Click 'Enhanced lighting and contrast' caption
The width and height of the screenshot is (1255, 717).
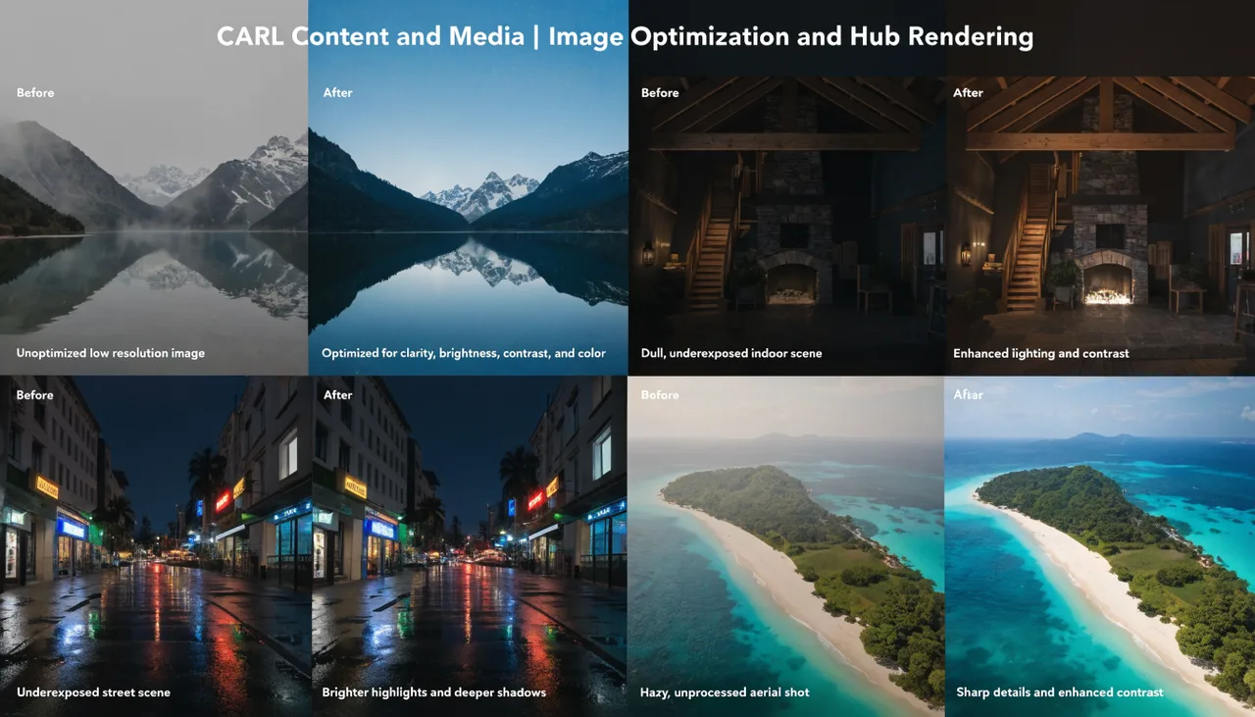pos(1041,353)
